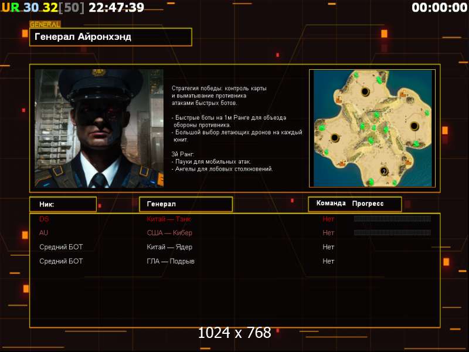Image resolution: width=469 pixels, height=352 pixels.
Task: Click the numbered start position 2 on map
Action: (x=384, y=171)
